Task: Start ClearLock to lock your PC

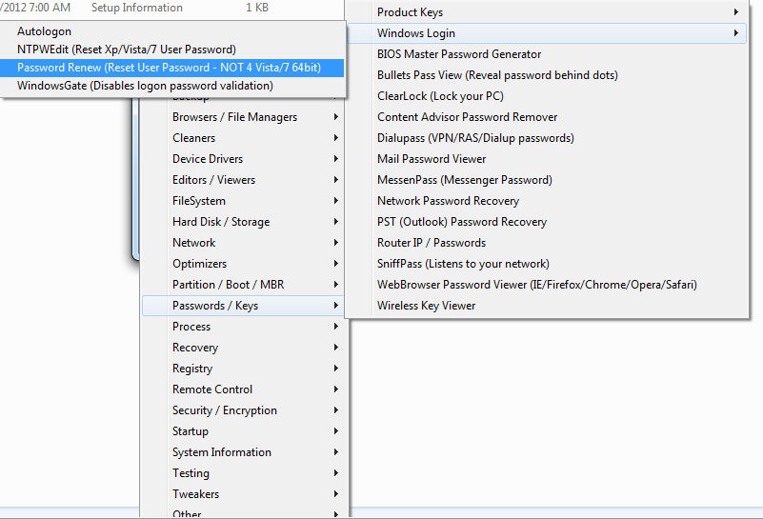Action: click(x=547, y=96)
